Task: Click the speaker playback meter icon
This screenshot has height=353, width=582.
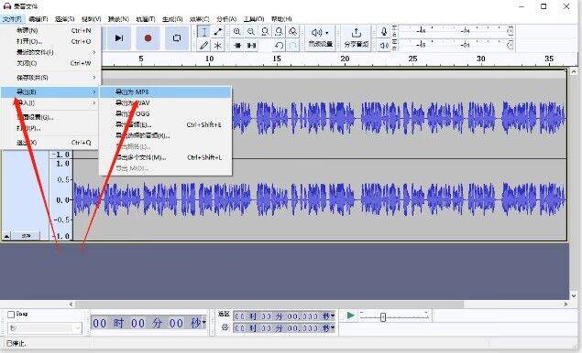Action: click(384, 45)
